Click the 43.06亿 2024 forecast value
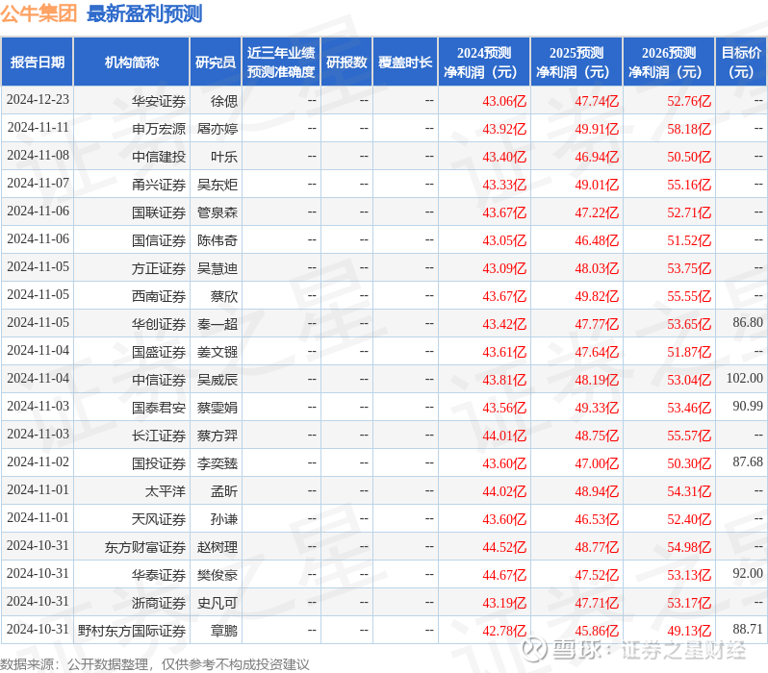Viewport: 768px width, 673px height. click(504, 101)
